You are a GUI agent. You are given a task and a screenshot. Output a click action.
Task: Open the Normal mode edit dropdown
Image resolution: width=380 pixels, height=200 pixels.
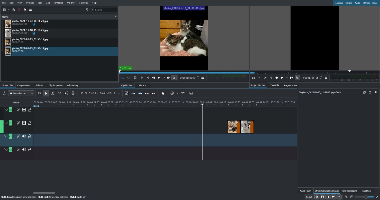point(21,93)
